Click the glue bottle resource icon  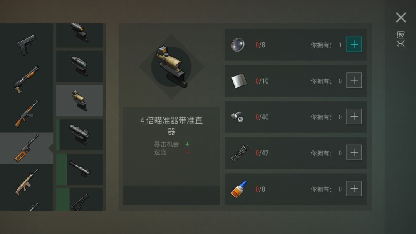pos(239,189)
